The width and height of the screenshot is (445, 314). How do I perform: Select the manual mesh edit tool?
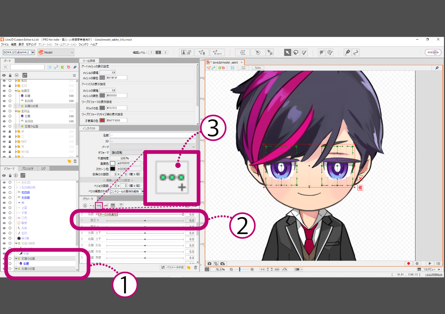[x=202, y=52]
